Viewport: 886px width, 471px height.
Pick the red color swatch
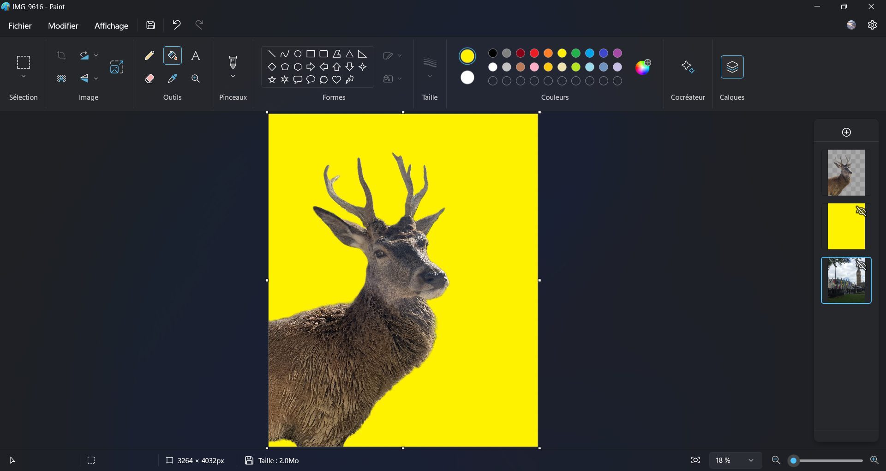534,54
